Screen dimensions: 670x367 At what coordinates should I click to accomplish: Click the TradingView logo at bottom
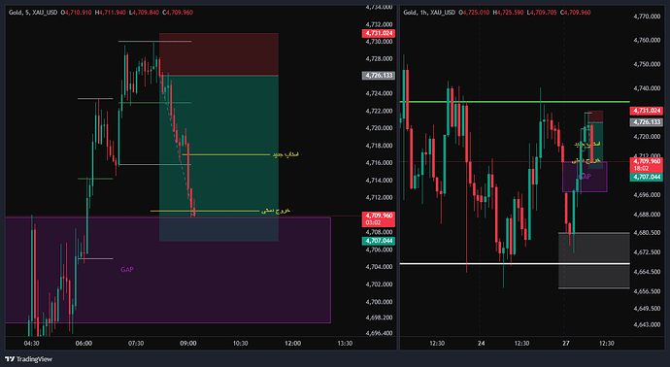point(28,359)
